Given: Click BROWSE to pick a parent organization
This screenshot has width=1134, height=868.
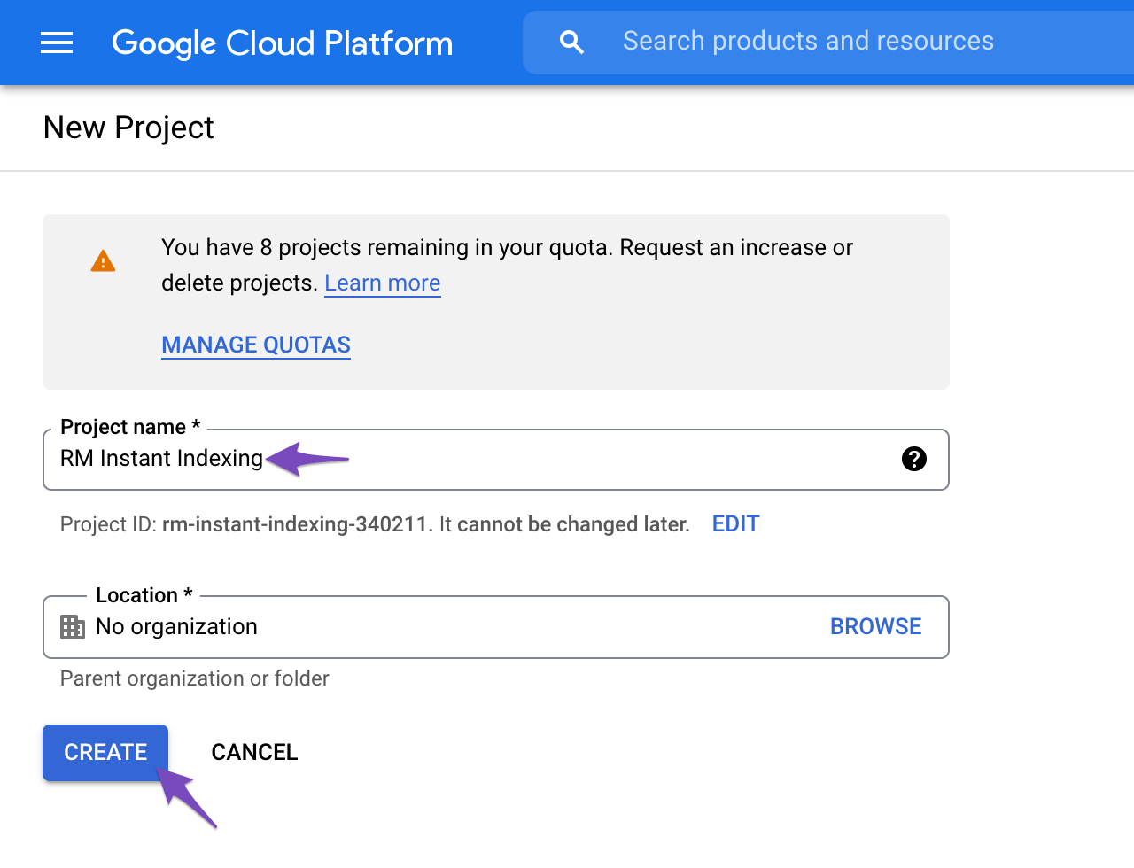Looking at the screenshot, I should 875,626.
